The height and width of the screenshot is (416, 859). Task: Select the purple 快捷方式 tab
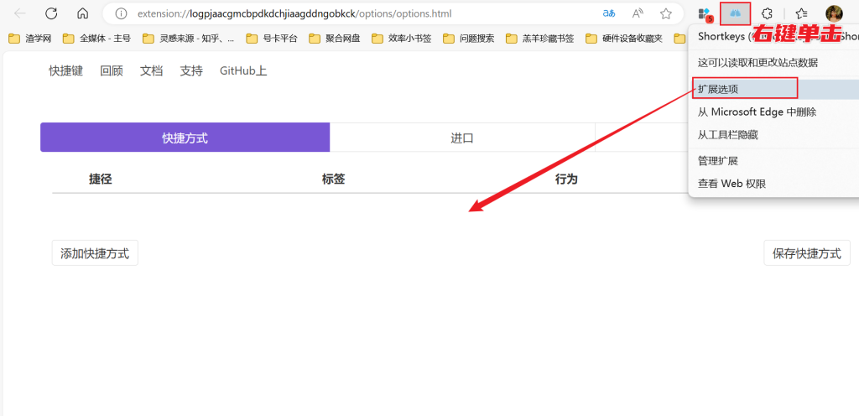(x=185, y=138)
